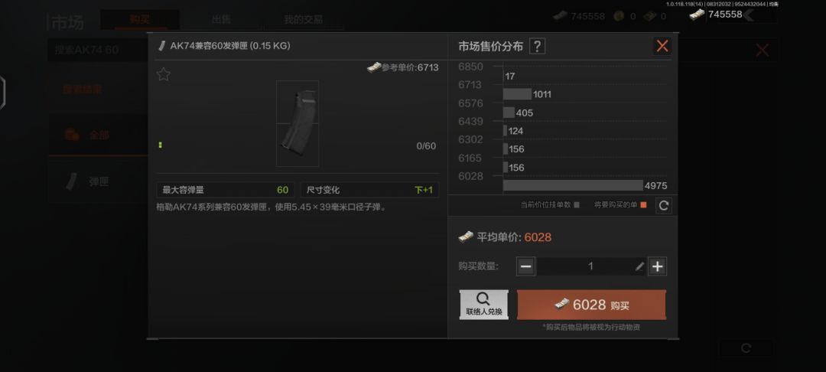Buy the magazine for 6028

[591, 305]
